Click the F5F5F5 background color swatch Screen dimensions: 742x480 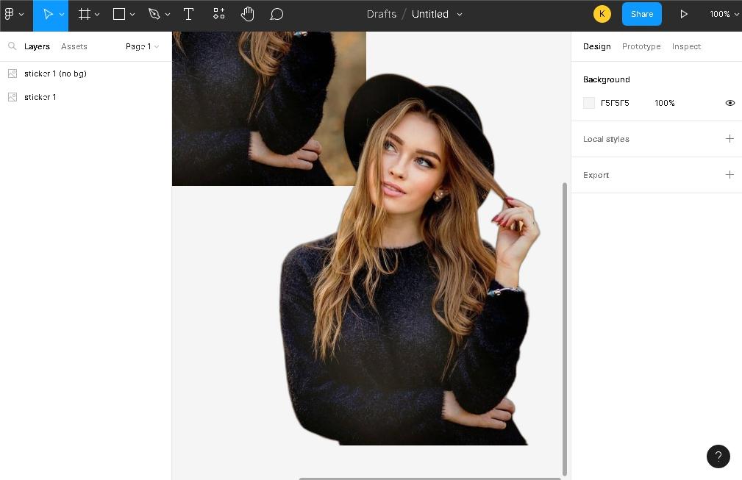(x=589, y=103)
